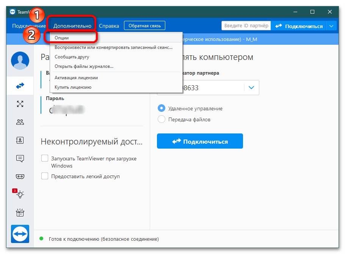Enable Запускать TeamViewer при загрузке Windows checkbox
This screenshot has height=254, width=345.
45,158
